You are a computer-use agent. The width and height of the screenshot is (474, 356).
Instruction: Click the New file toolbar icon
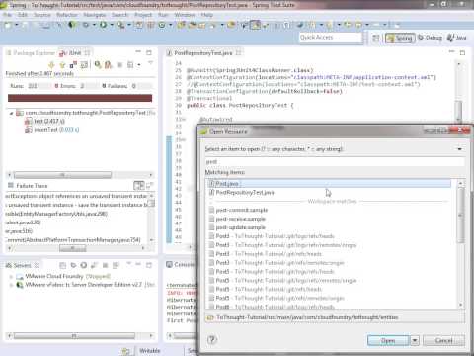[8, 25]
